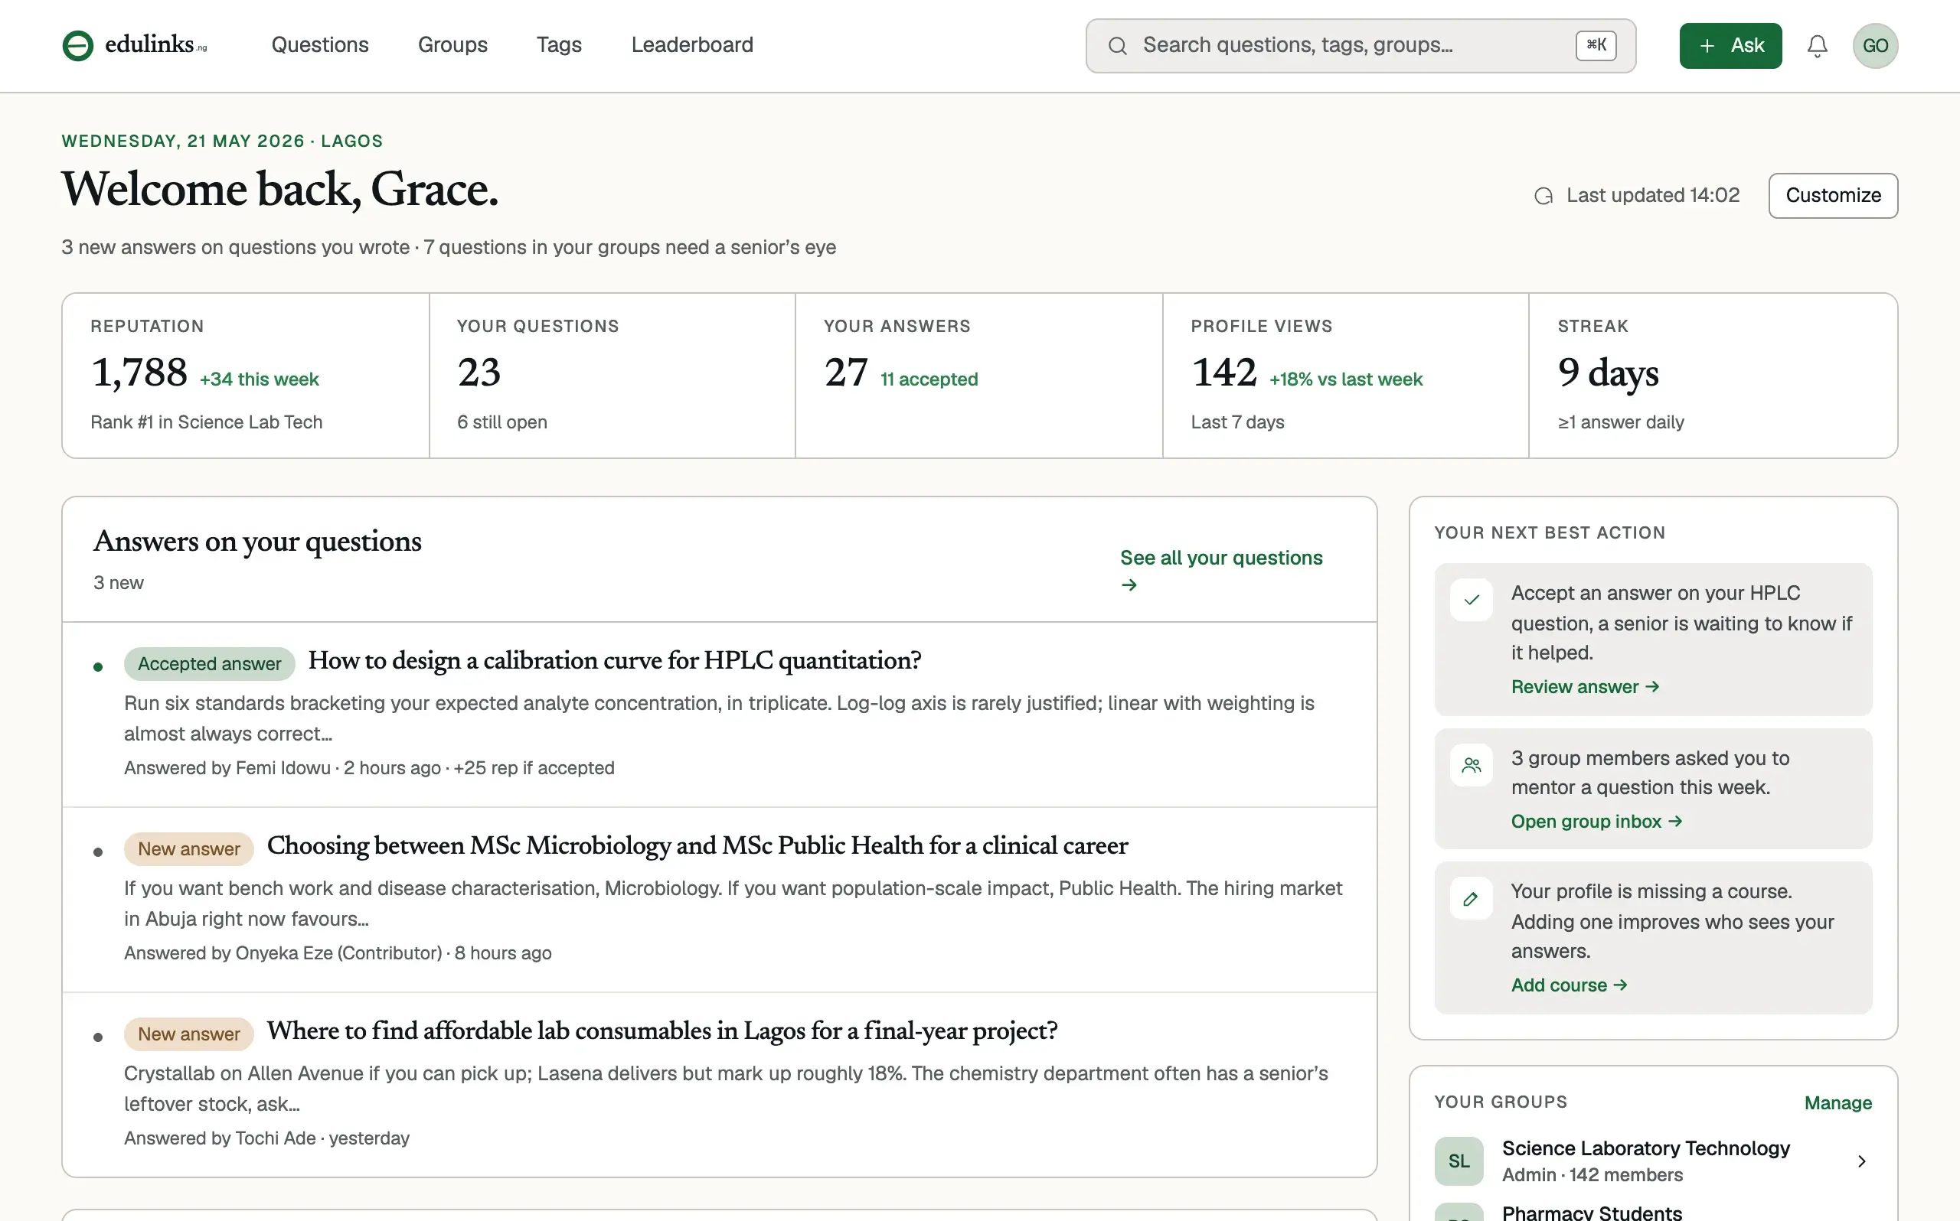This screenshot has height=1221, width=1960.
Task: Click the Ask button
Action: (x=1730, y=46)
